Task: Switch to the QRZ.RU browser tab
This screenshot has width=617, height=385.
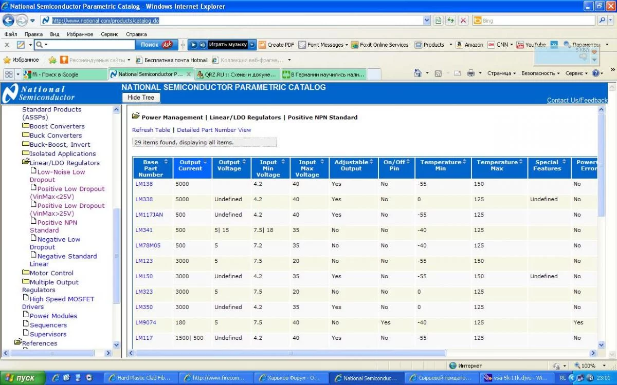Action: point(238,74)
